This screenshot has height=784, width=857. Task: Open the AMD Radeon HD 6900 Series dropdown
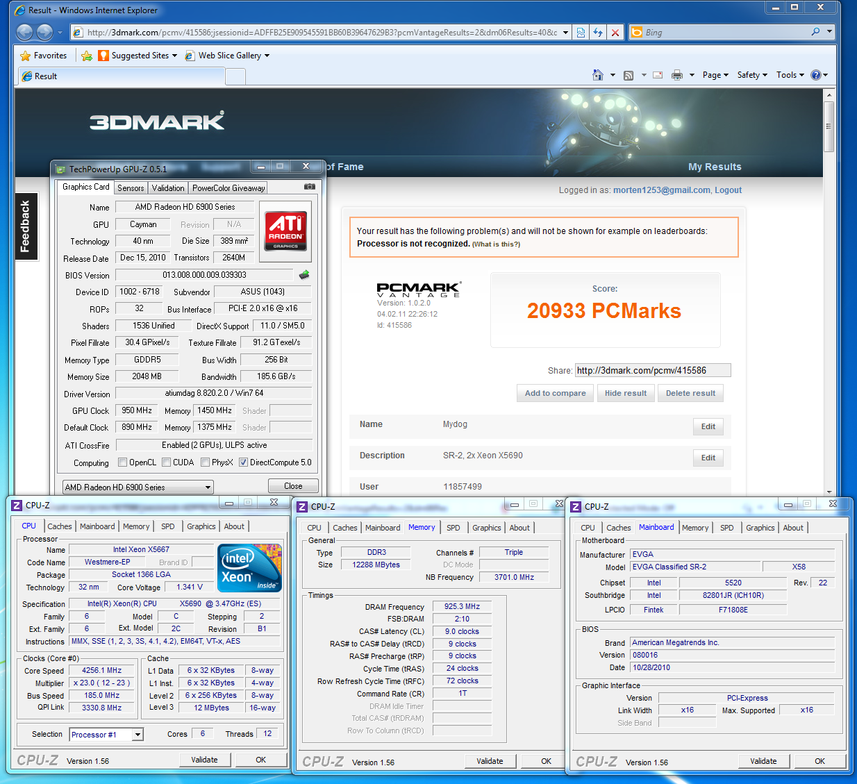138,487
